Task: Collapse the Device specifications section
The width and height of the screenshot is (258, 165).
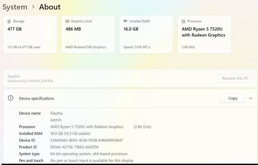Action: [x=251, y=98]
